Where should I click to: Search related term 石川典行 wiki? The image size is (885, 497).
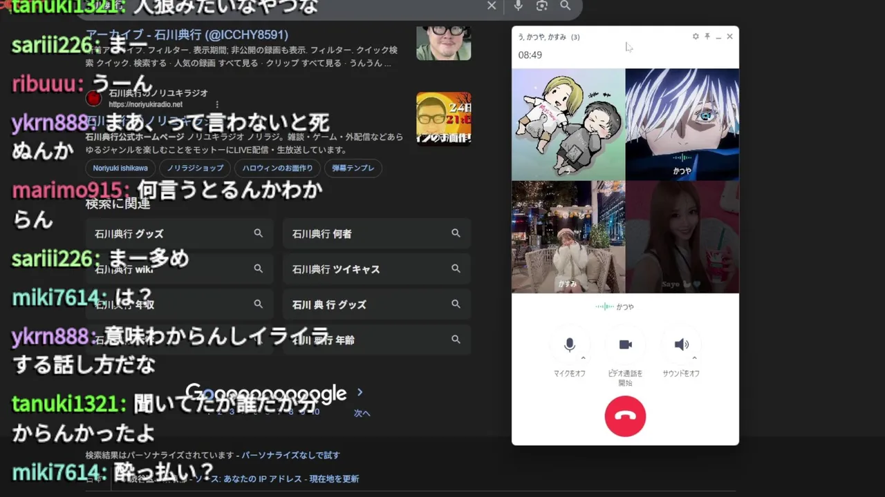point(179,269)
